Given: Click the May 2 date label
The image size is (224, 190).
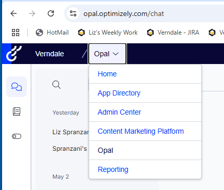Looking at the screenshot, I should click(61, 177).
